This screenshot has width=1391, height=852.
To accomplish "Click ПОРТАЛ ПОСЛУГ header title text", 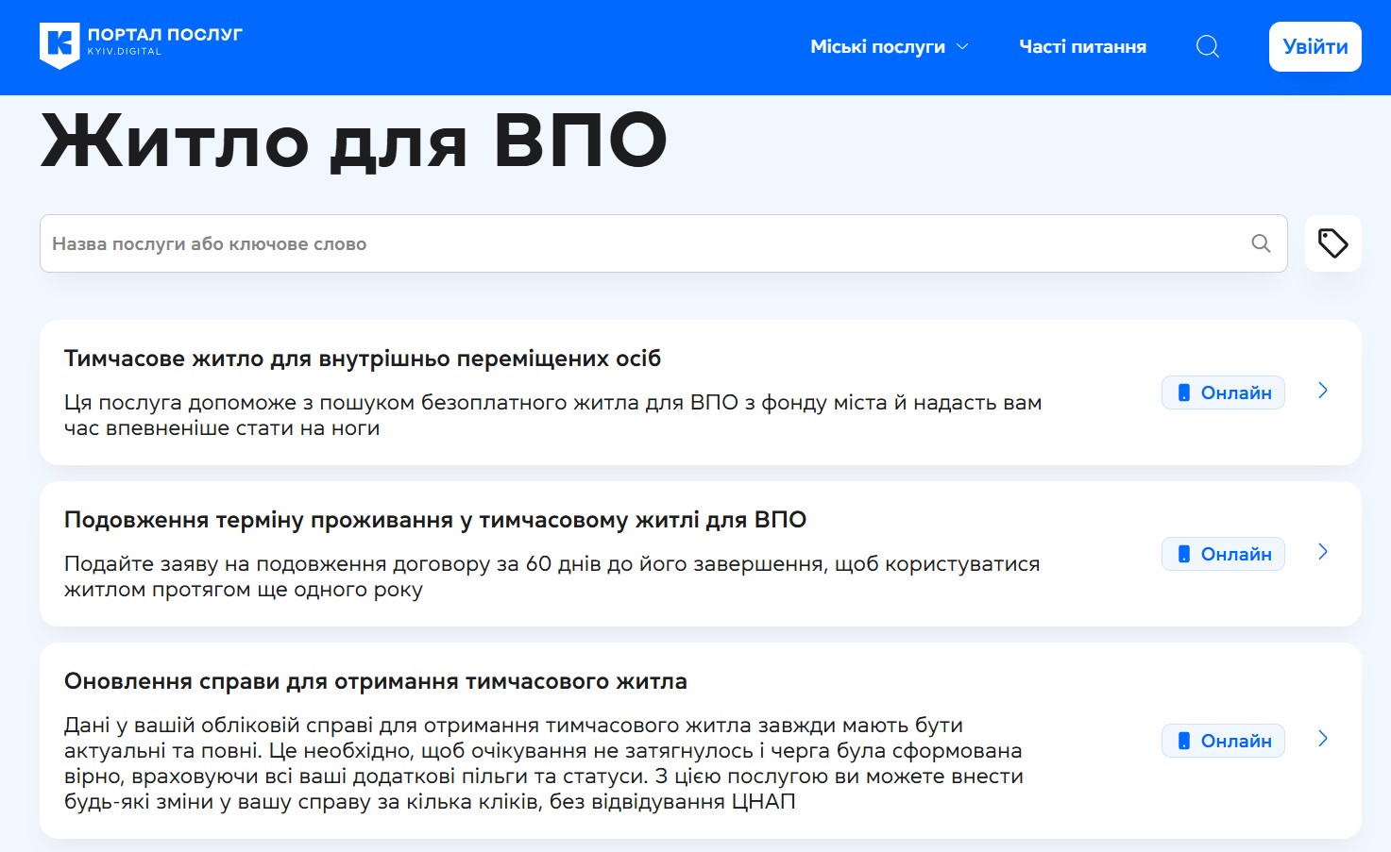I will [x=164, y=35].
